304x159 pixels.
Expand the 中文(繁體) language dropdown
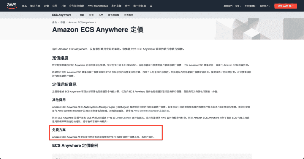pyautogui.click(x=251, y=6)
